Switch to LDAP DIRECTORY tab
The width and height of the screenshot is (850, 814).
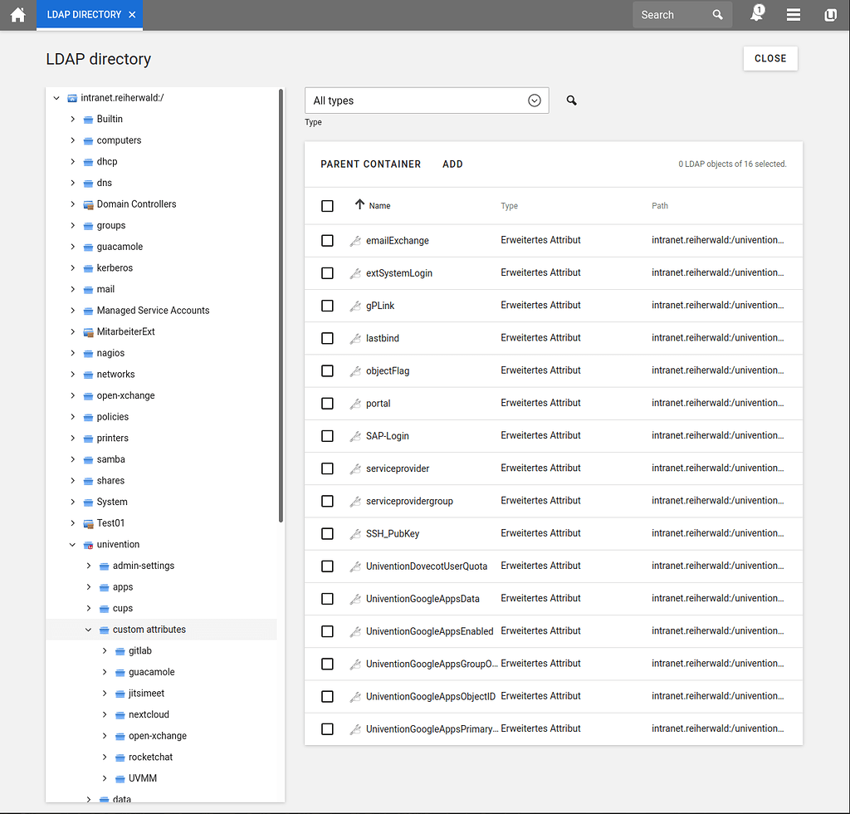pyautogui.click(x=84, y=15)
